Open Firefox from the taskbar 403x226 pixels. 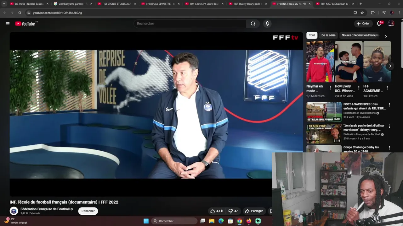249,221
